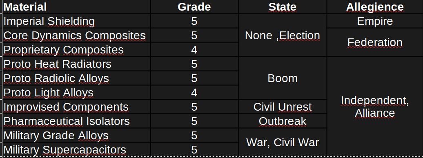Click the Independent, Alliance merged cell
Screen dimensions: 423x158
375,107
